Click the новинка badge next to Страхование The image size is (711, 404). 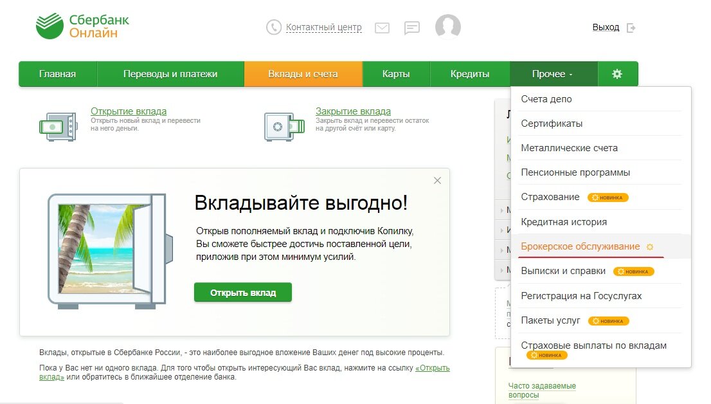pyautogui.click(x=608, y=197)
